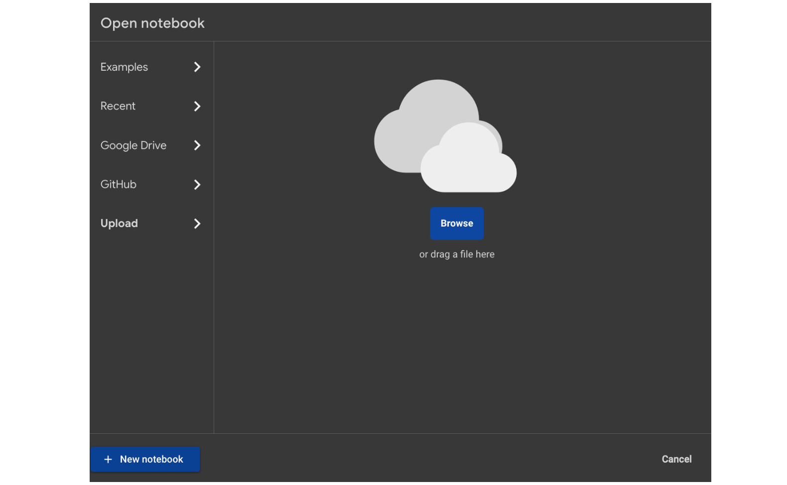The image size is (787, 485).
Task: Click the chevron arrow next to Upload
Action: tap(197, 224)
